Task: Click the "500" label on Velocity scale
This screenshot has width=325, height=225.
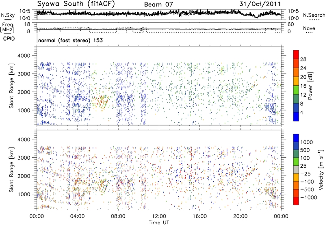Action: coord(305,150)
